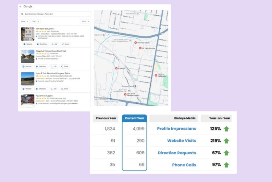
Task: Call Adaptive Connections Electrical
Action: [x=54, y=66]
